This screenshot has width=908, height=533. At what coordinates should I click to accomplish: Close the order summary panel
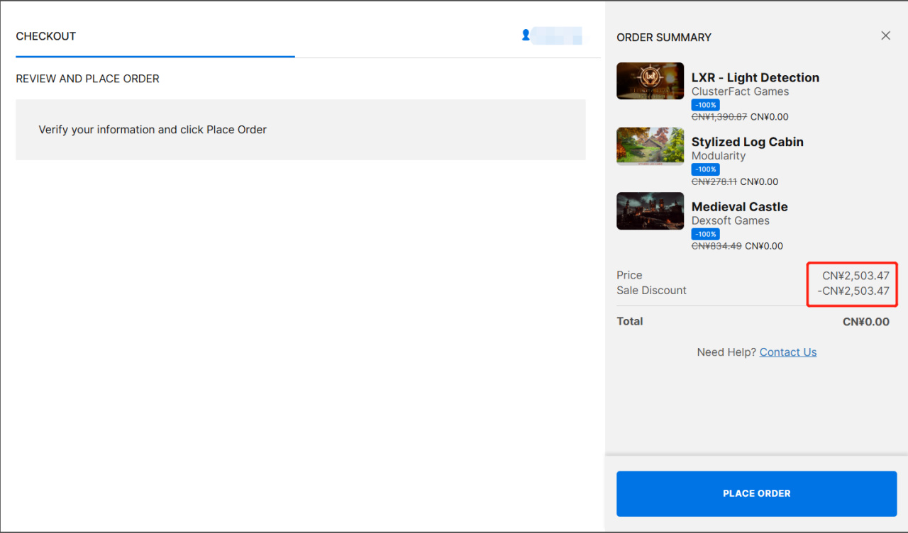coord(885,35)
